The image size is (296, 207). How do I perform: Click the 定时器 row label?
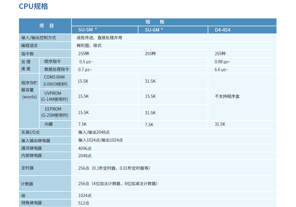click(28, 168)
